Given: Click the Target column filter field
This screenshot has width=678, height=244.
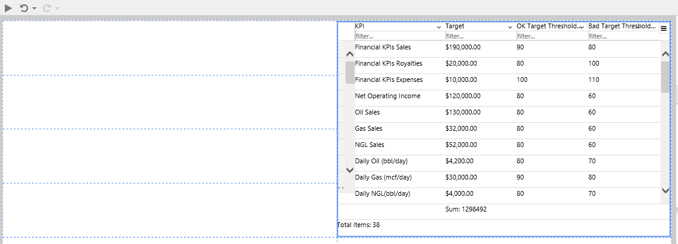Looking at the screenshot, I should point(477,36).
